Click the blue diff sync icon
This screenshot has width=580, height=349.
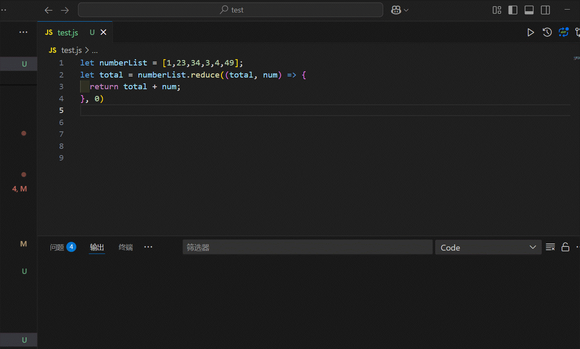click(564, 32)
